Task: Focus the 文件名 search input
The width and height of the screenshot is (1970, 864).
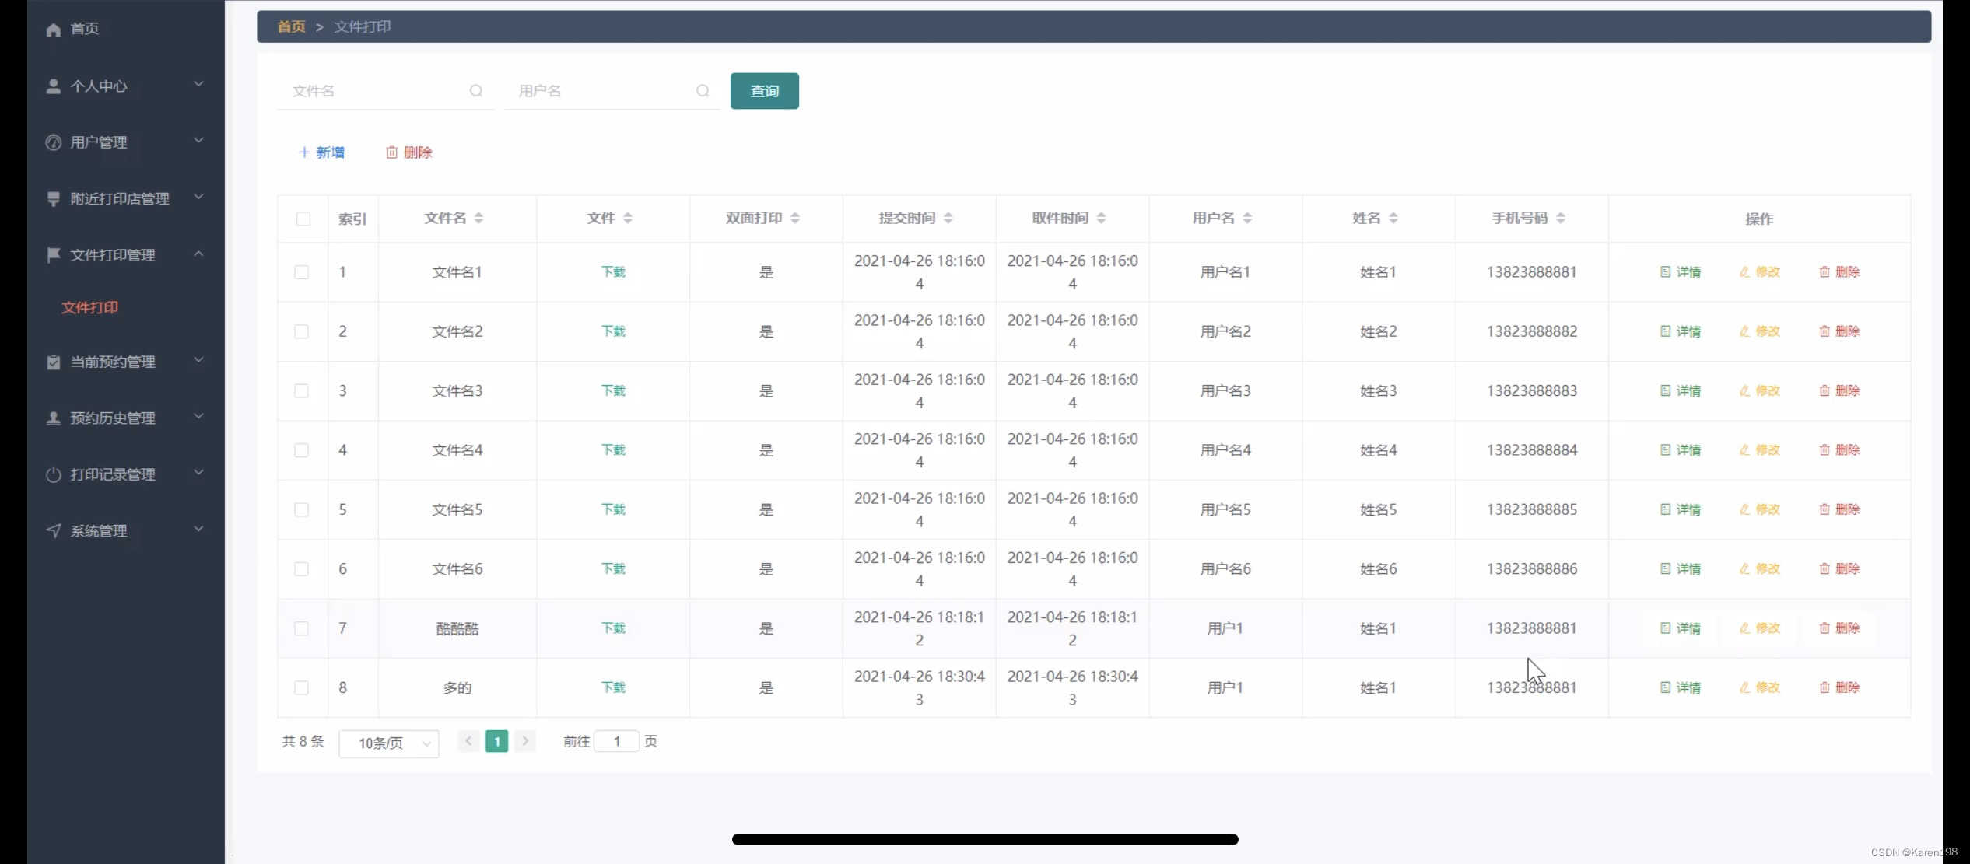Action: tap(385, 91)
